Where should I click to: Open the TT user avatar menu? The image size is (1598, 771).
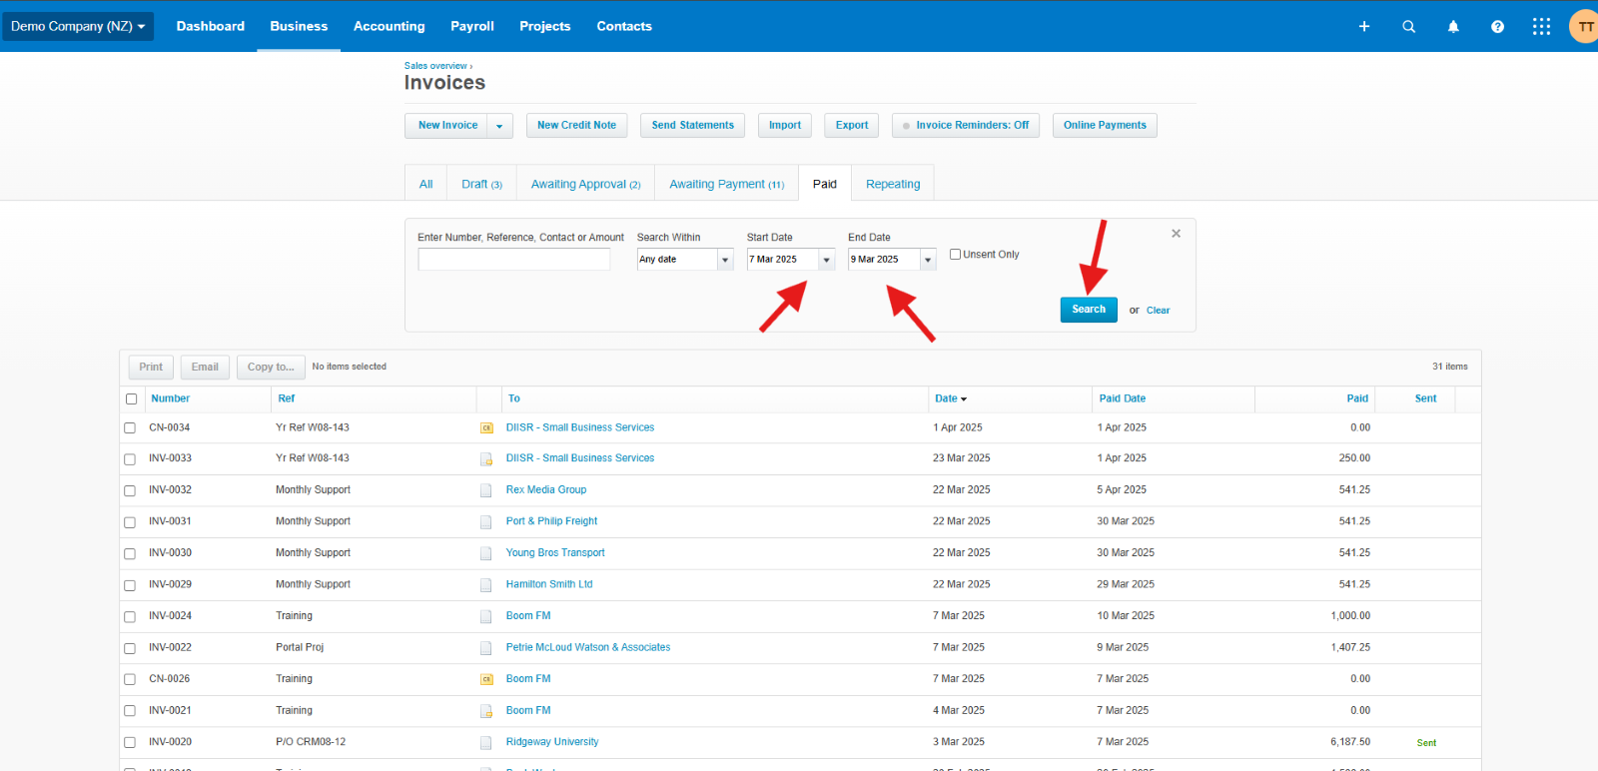click(1584, 26)
